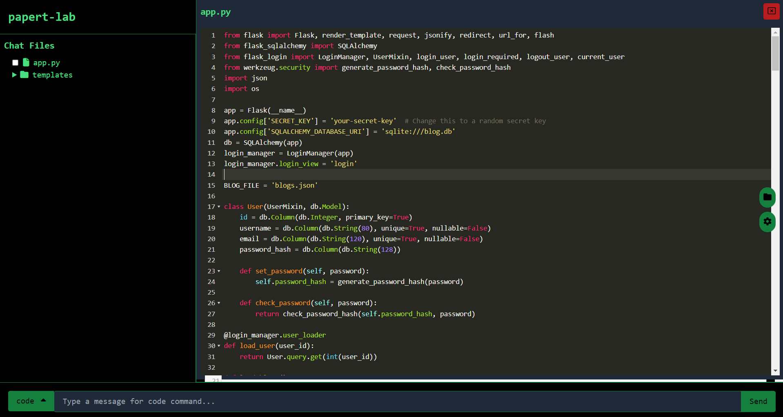
Task: Click the editor scrollbar up arrow
Action: point(775,31)
